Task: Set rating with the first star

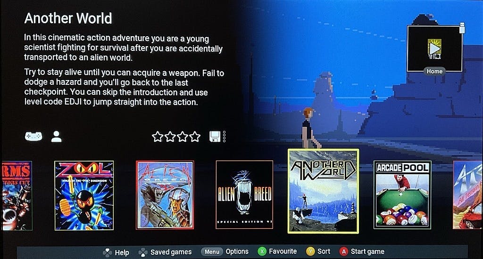Action: pyautogui.click(x=158, y=137)
